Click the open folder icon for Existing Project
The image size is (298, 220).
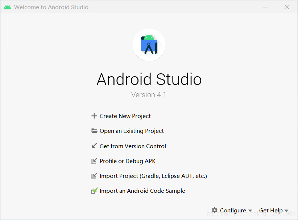coord(94,131)
